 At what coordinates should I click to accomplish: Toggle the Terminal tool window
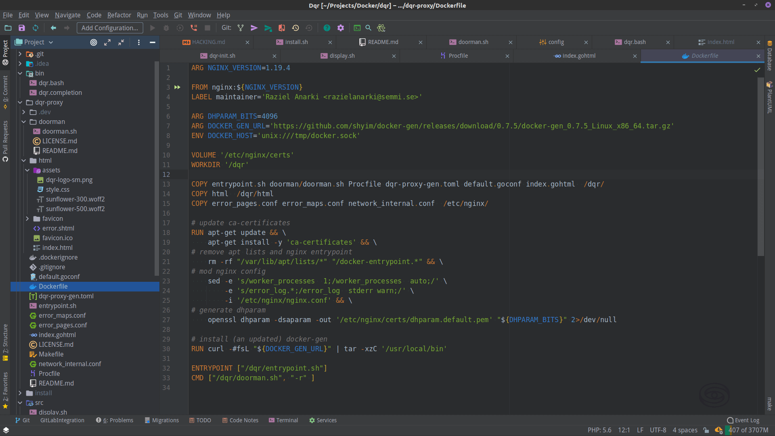tap(283, 420)
